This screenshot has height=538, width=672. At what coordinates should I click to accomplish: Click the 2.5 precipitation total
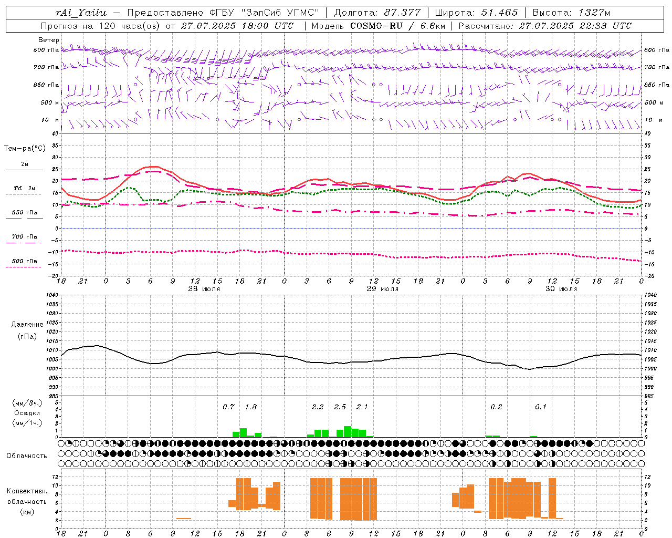(340, 407)
